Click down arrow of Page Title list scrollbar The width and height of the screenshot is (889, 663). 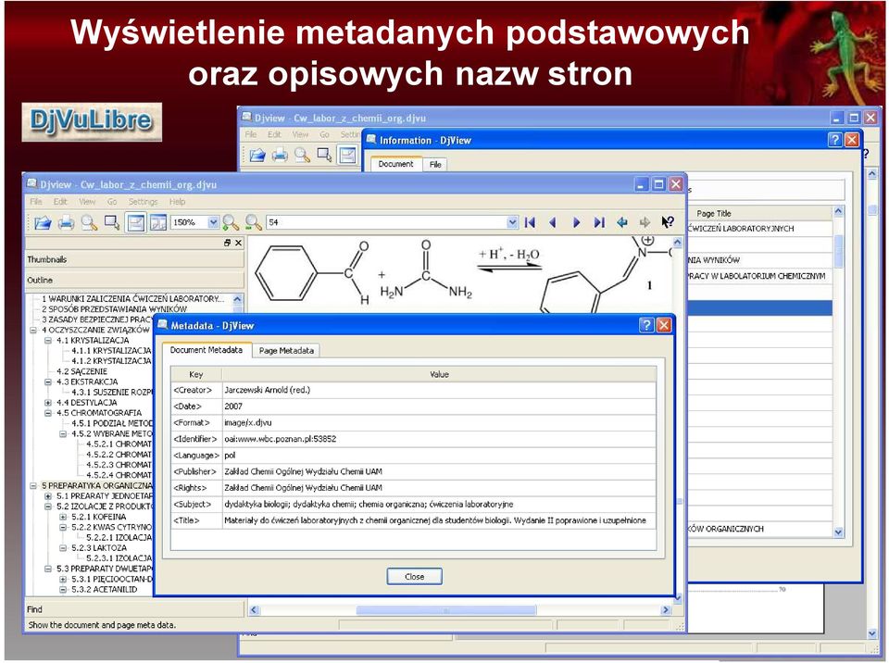pyautogui.click(x=839, y=532)
